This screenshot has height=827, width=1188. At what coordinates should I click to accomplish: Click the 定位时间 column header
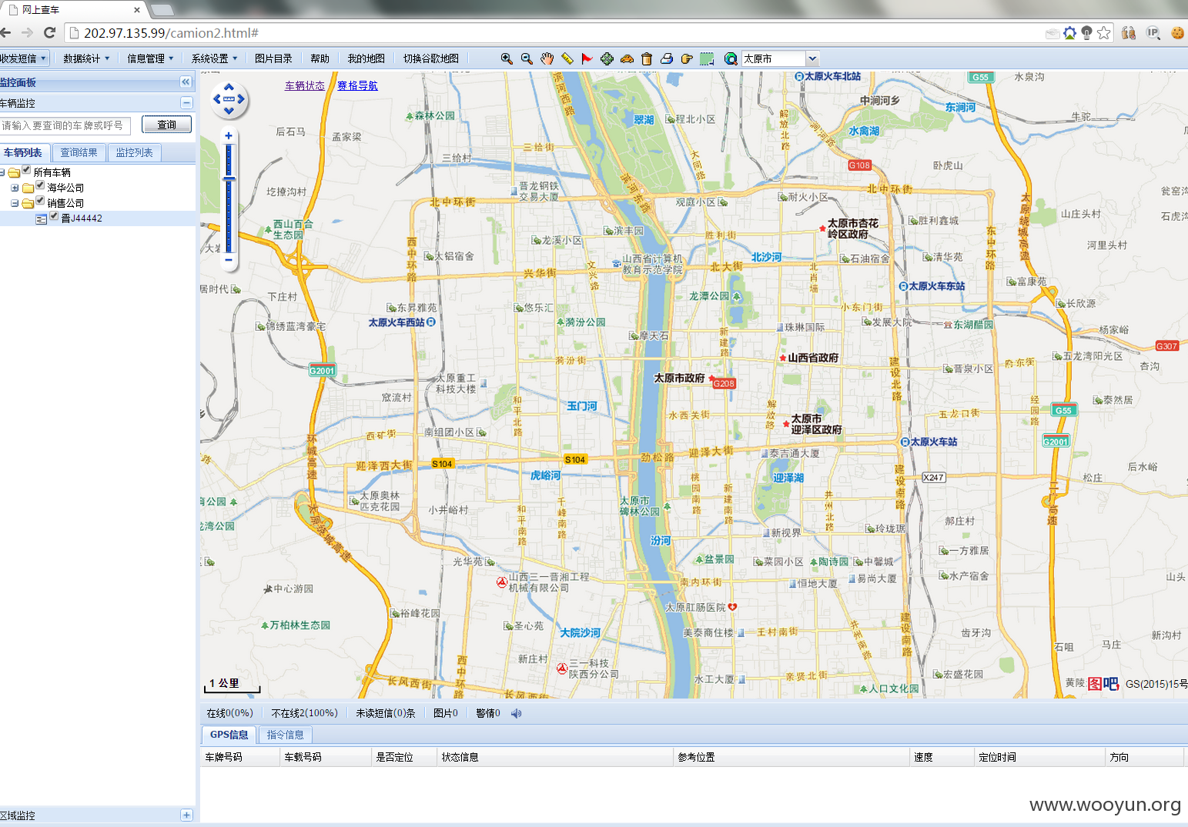1039,757
